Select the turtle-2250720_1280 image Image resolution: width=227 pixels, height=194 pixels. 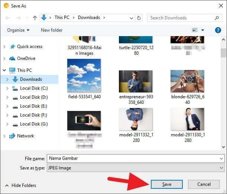tap(136, 39)
